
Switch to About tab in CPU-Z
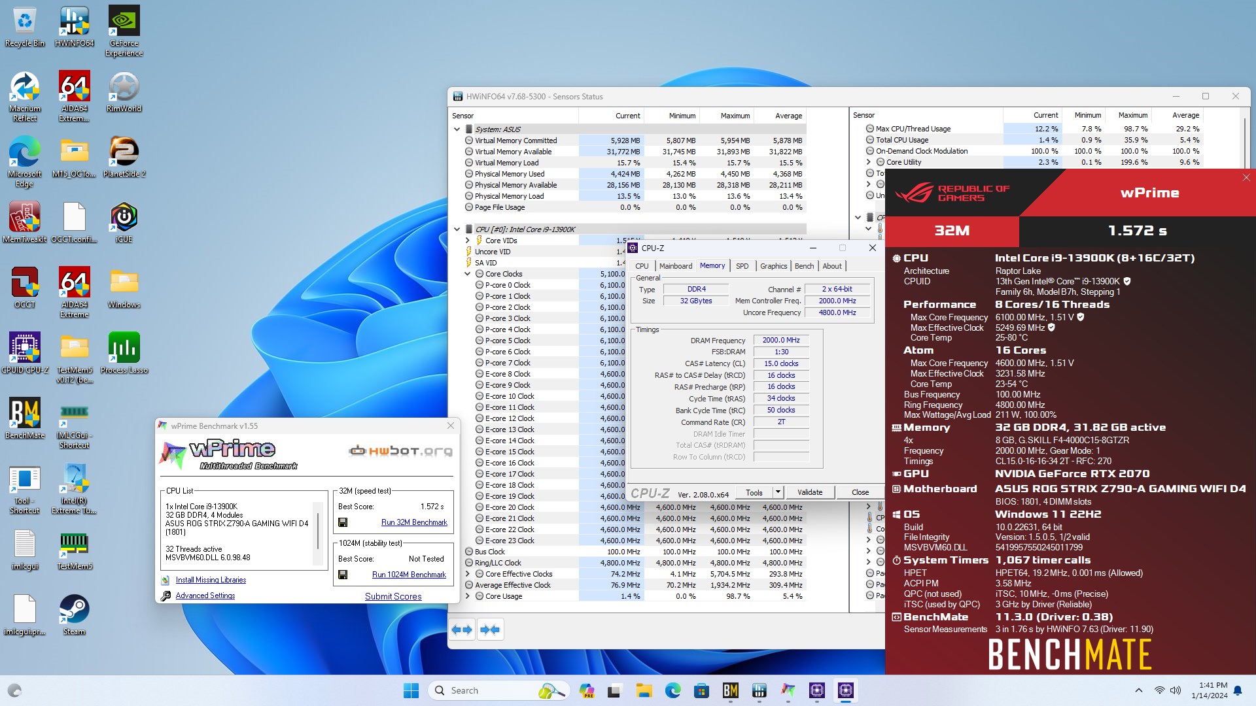point(832,266)
